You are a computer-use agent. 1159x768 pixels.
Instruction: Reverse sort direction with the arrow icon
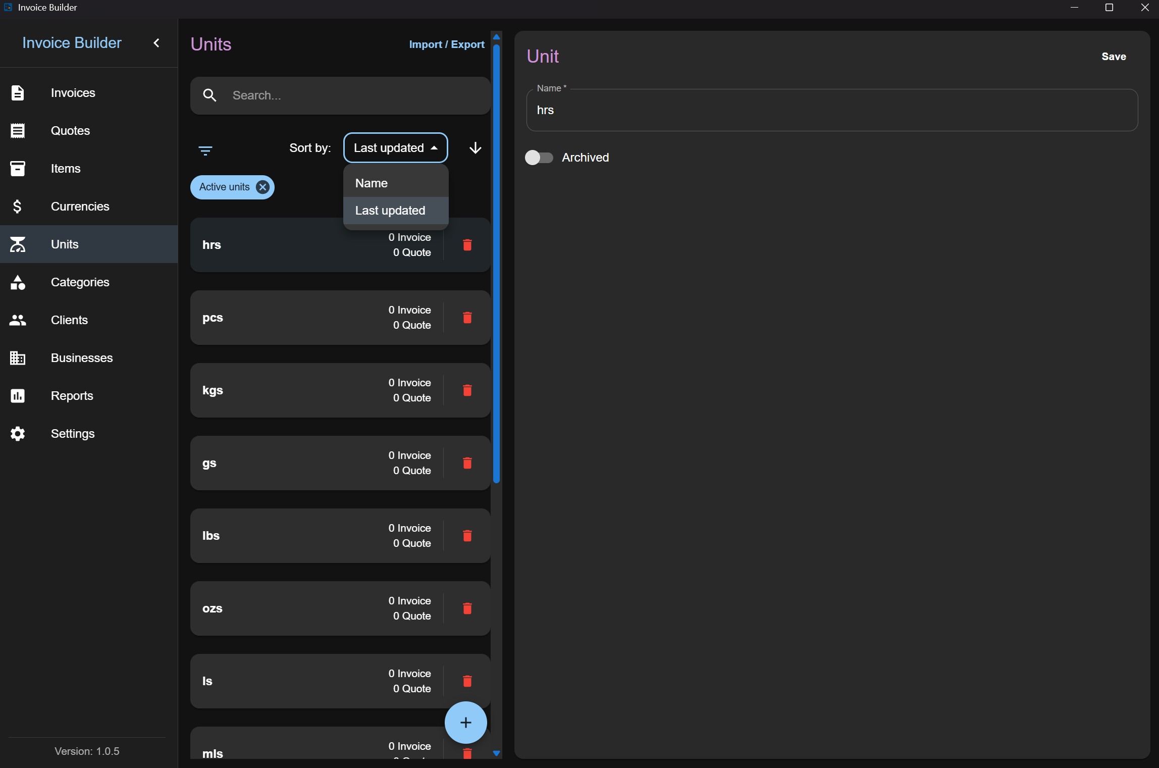pyautogui.click(x=475, y=148)
